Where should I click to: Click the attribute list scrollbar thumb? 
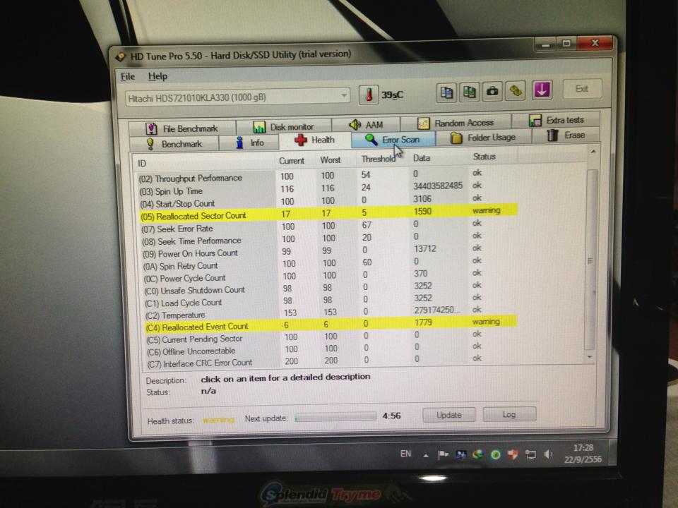point(591,259)
